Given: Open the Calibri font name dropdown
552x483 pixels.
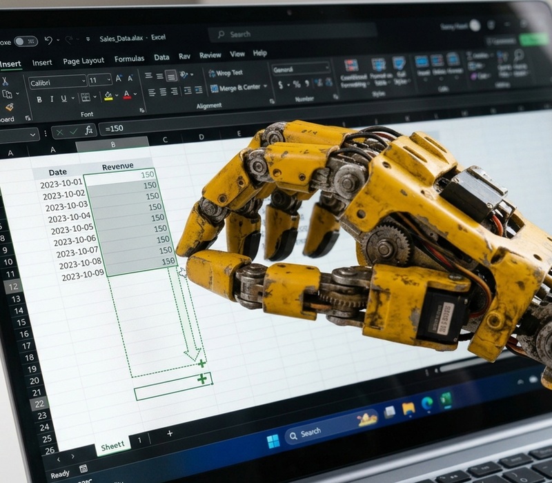Looking at the screenshot, I should pyautogui.click(x=83, y=81).
